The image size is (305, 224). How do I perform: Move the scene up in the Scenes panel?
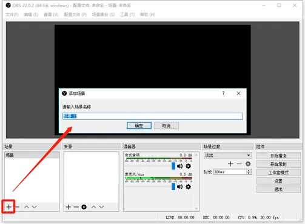[x=27, y=207]
